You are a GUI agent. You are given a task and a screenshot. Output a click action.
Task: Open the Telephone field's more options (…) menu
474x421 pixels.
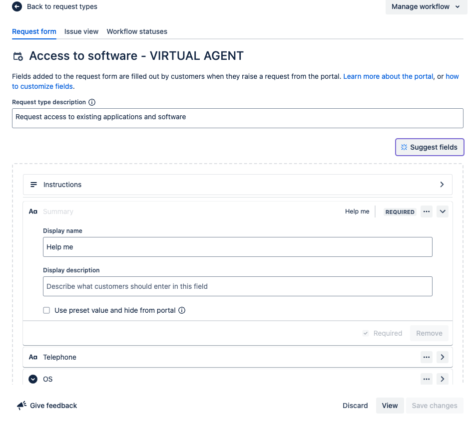tap(426, 357)
